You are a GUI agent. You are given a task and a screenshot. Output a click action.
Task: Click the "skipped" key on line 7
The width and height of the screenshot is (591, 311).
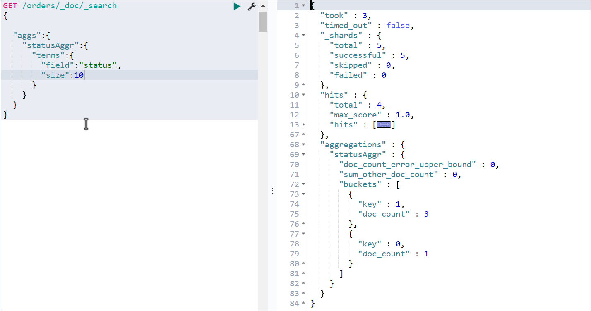click(351, 65)
